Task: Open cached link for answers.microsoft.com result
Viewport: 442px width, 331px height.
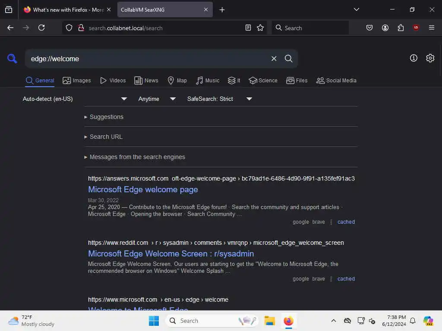Action: [346, 222]
